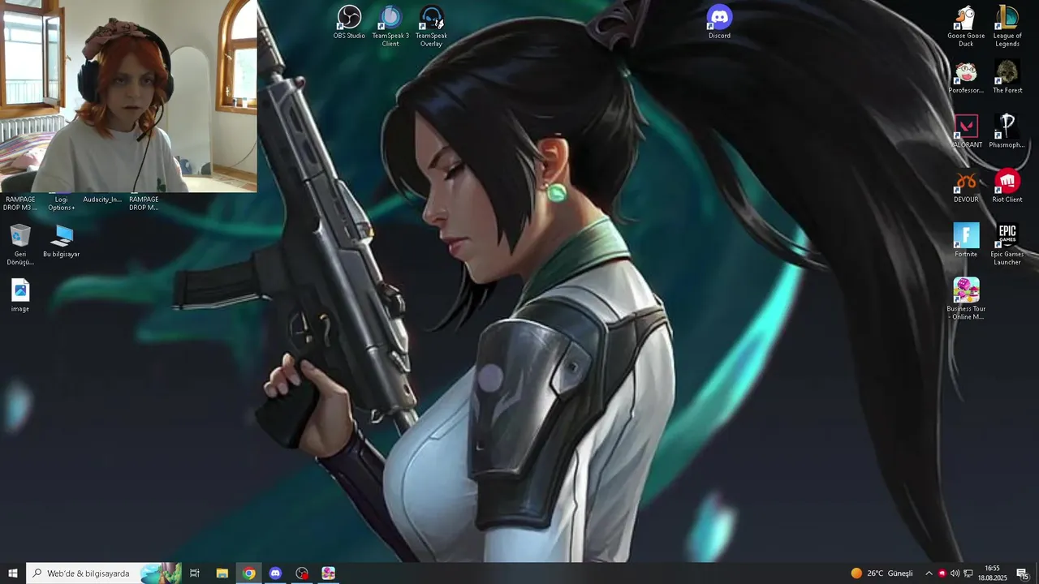Select the 'RAMPAGE DROP M3...' label

(x=20, y=204)
